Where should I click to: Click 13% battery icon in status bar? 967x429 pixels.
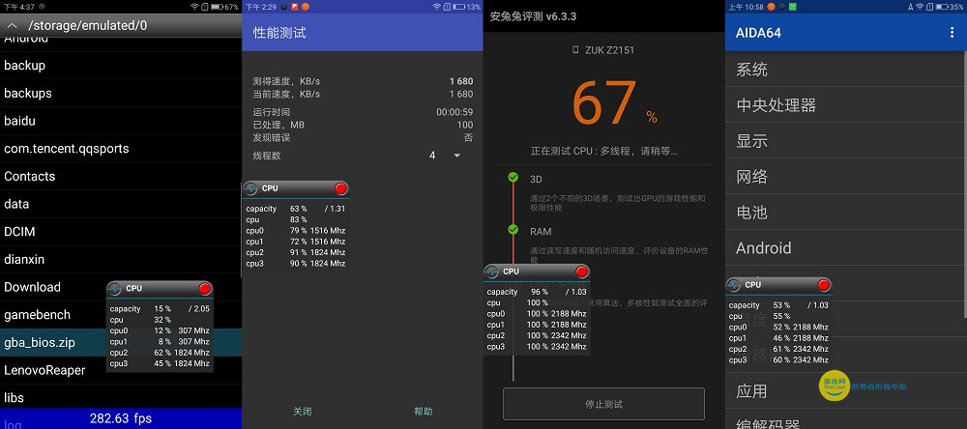458,7
